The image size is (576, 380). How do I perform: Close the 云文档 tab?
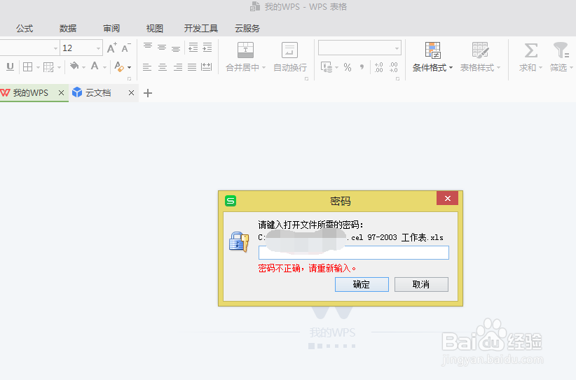click(x=131, y=93)
